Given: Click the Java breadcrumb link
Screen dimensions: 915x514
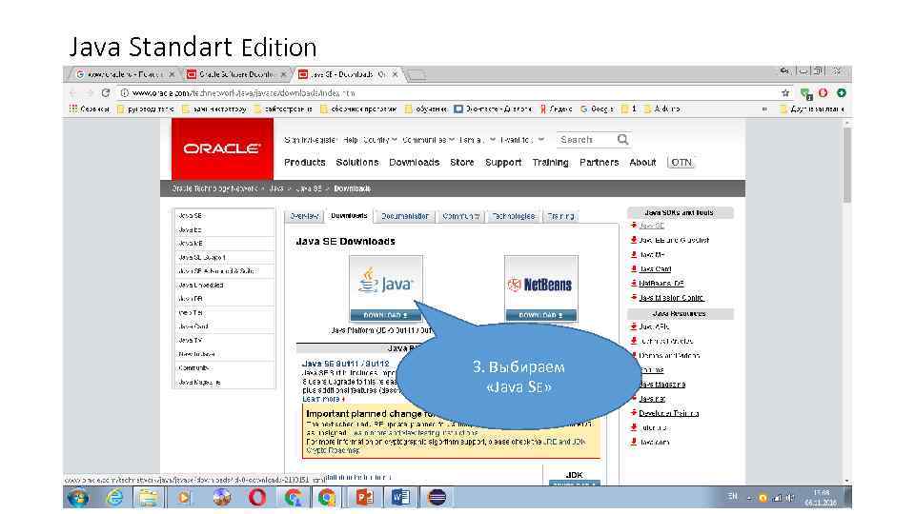Looking at the screenshot, I should click(276, 188).
